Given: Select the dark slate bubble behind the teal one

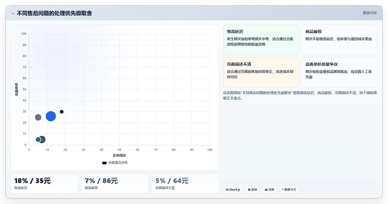Looking at the screenshot, I should (43, 139).
